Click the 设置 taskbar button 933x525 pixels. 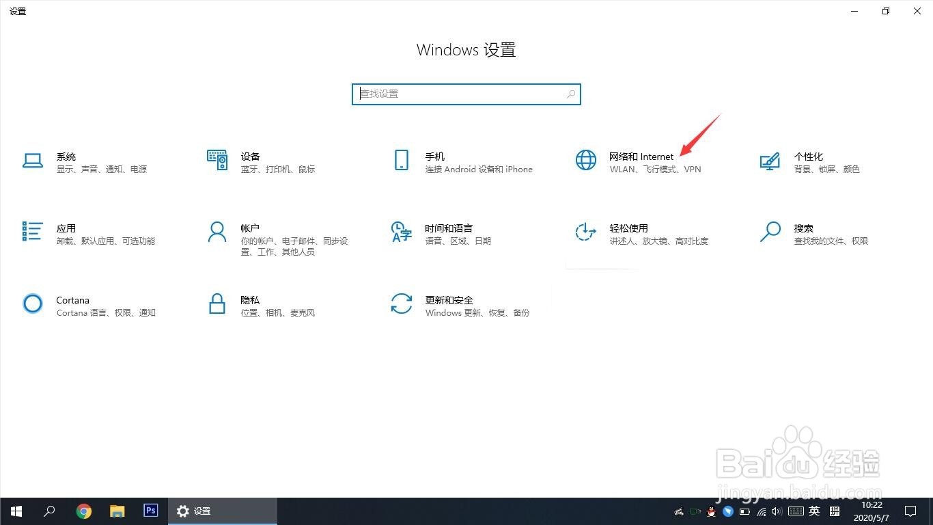(223, 511)
